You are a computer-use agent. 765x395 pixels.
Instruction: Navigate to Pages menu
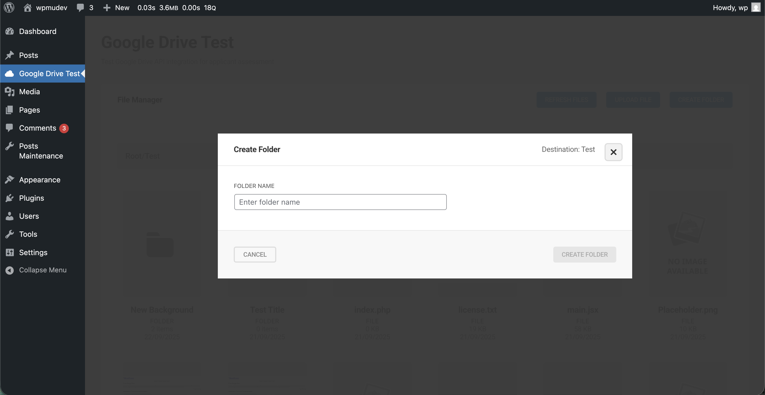click(x=42, y=110)
